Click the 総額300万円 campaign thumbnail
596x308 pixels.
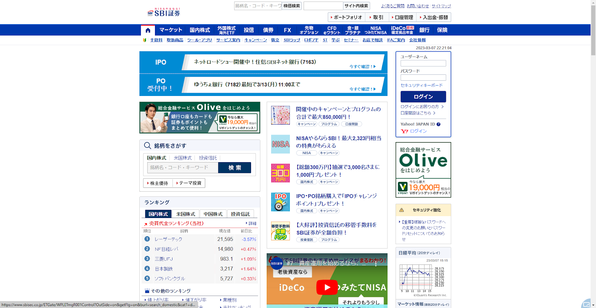click(x=280, y=173)
